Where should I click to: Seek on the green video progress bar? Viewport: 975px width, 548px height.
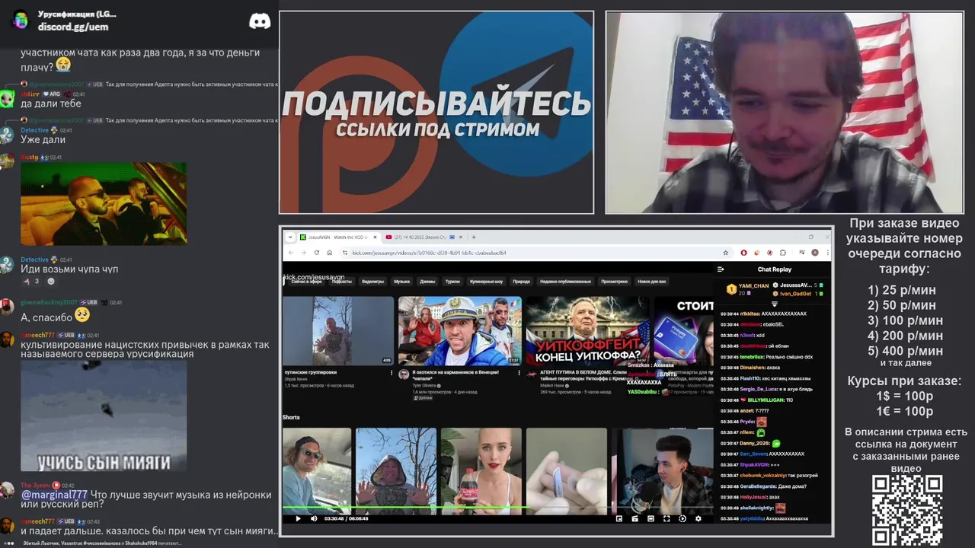[497, 508]
